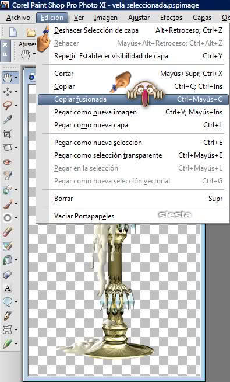The image size is (230, 382).
Task: Select the Pen tool
Action: tap(8, 316)
